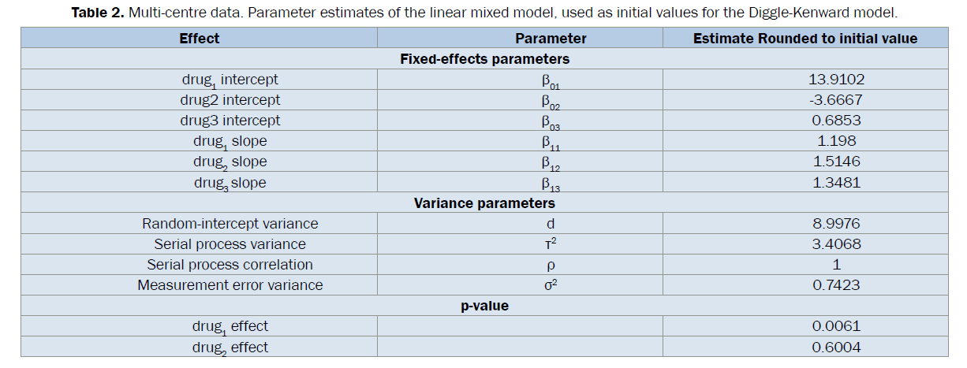Click the Serial process variance cell

click(x=230, y=244)
